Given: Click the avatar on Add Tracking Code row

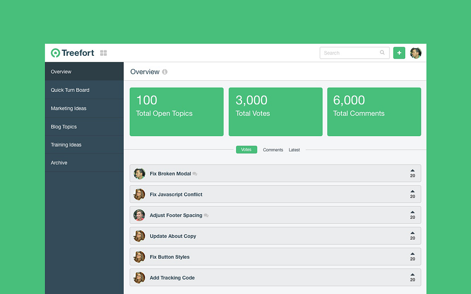Looking at the screenshot, I should point(139,278).
